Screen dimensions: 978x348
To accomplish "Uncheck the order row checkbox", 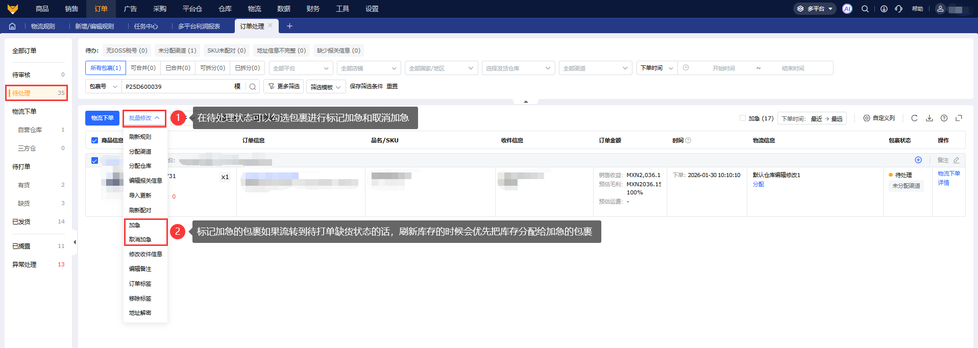I will click(94, 160).
